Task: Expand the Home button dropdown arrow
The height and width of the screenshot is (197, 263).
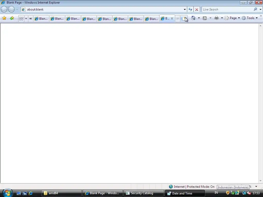Action: (199, 18)
